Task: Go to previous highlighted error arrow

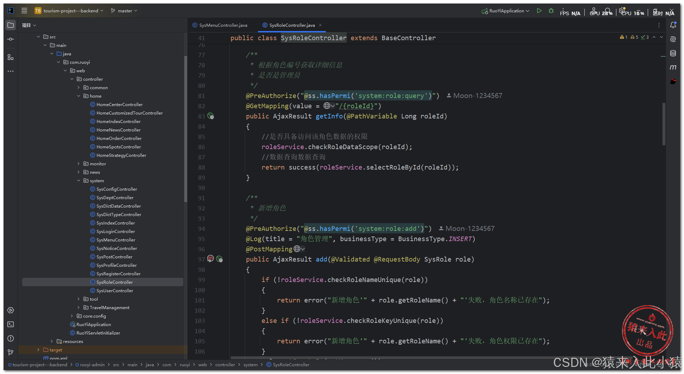Action: (x=654, y=37)
